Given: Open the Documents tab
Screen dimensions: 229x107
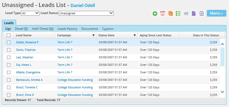Looking at the screenshot, I should (x=90, y=29).
